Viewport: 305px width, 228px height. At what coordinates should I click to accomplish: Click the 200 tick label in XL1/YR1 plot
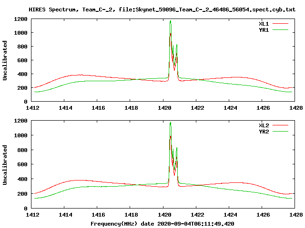pos(22,88)
